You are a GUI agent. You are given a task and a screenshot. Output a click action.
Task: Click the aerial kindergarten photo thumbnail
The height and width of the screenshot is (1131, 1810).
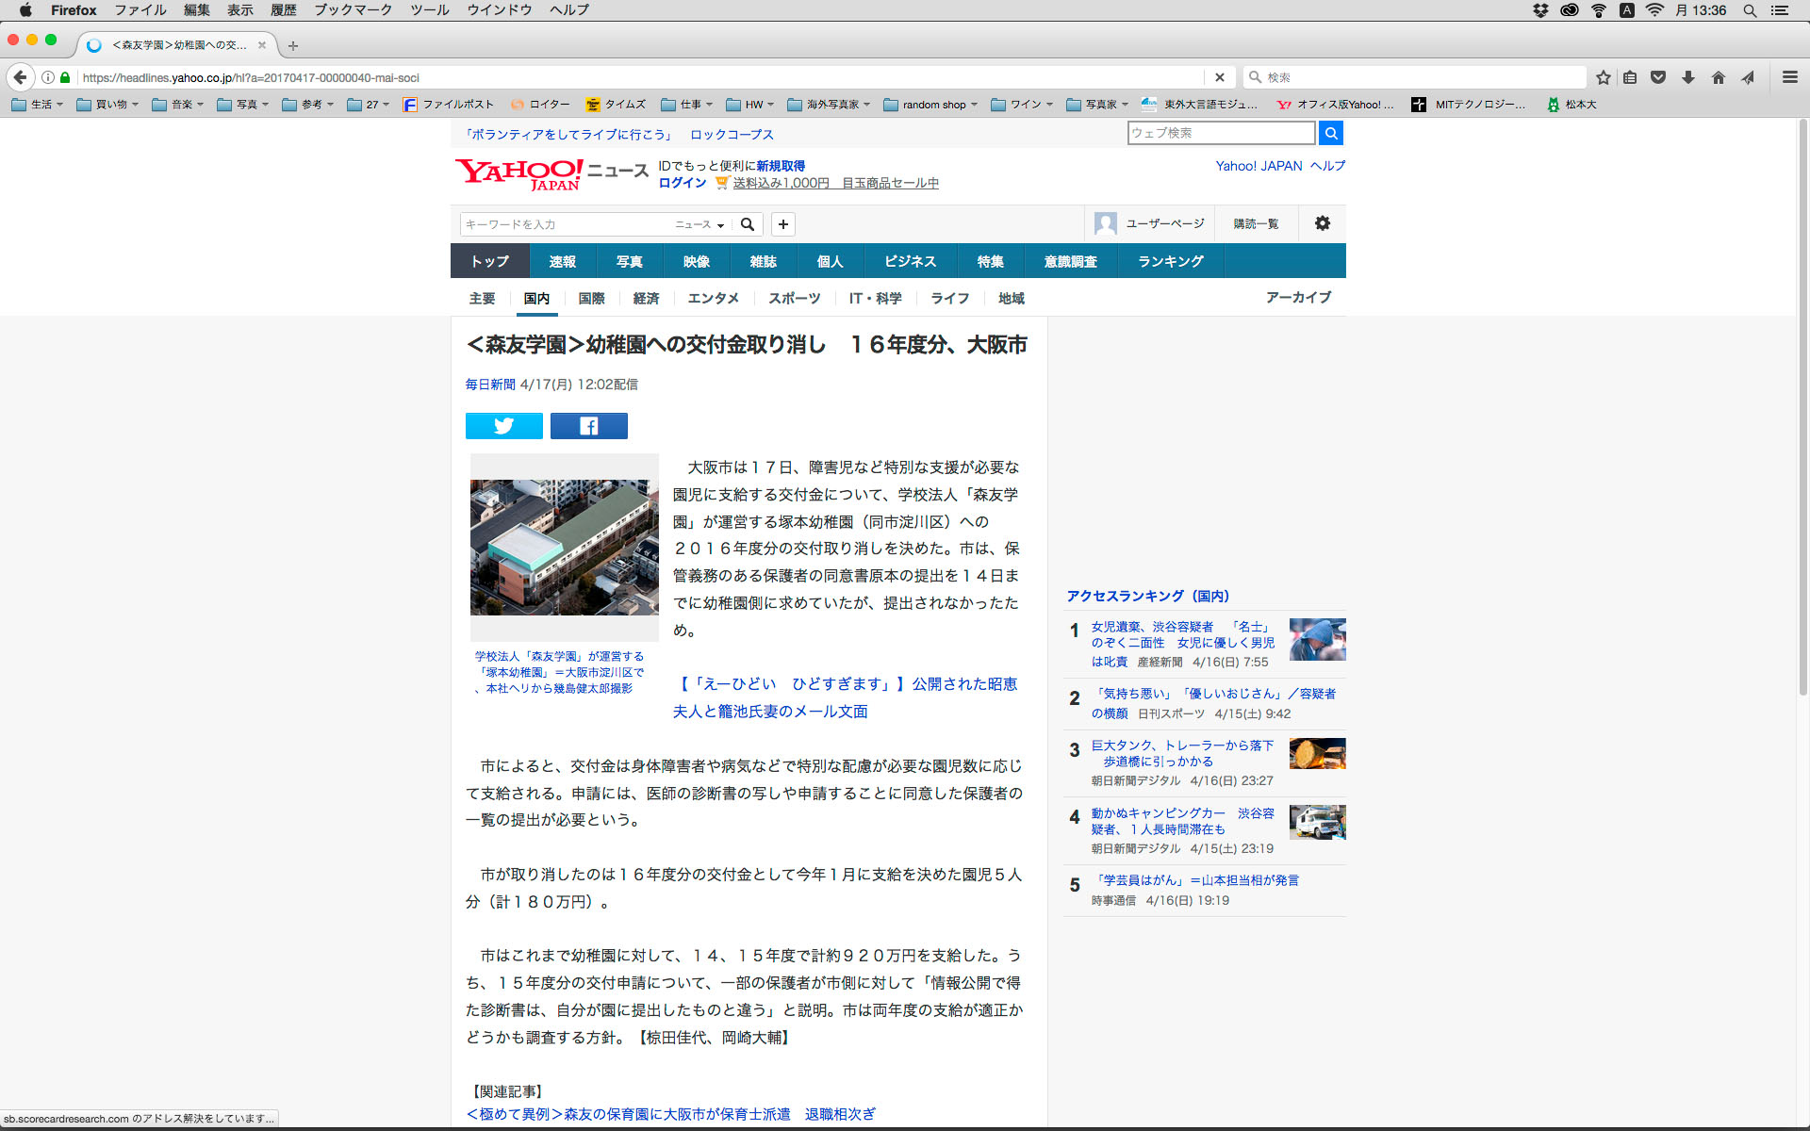pos(564,547)
